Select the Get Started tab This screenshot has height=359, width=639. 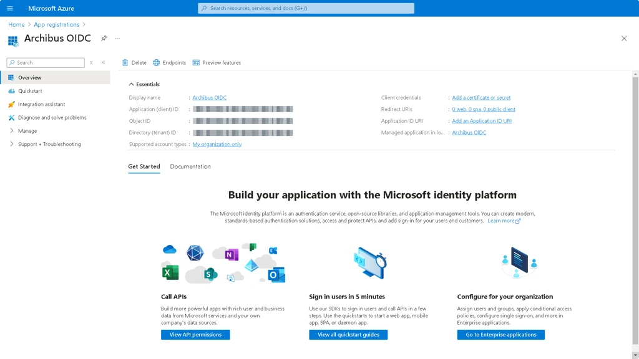point(144,166)
